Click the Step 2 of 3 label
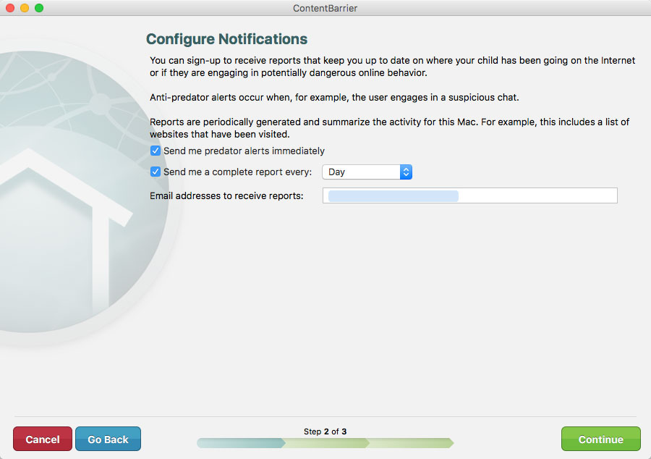Viewport: 651px width, 459px height. coord(325,431)
